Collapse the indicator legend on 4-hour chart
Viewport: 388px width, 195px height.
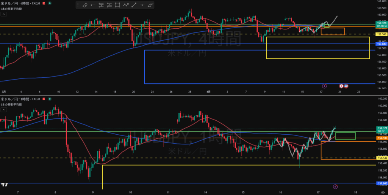[x=4, y=14]
